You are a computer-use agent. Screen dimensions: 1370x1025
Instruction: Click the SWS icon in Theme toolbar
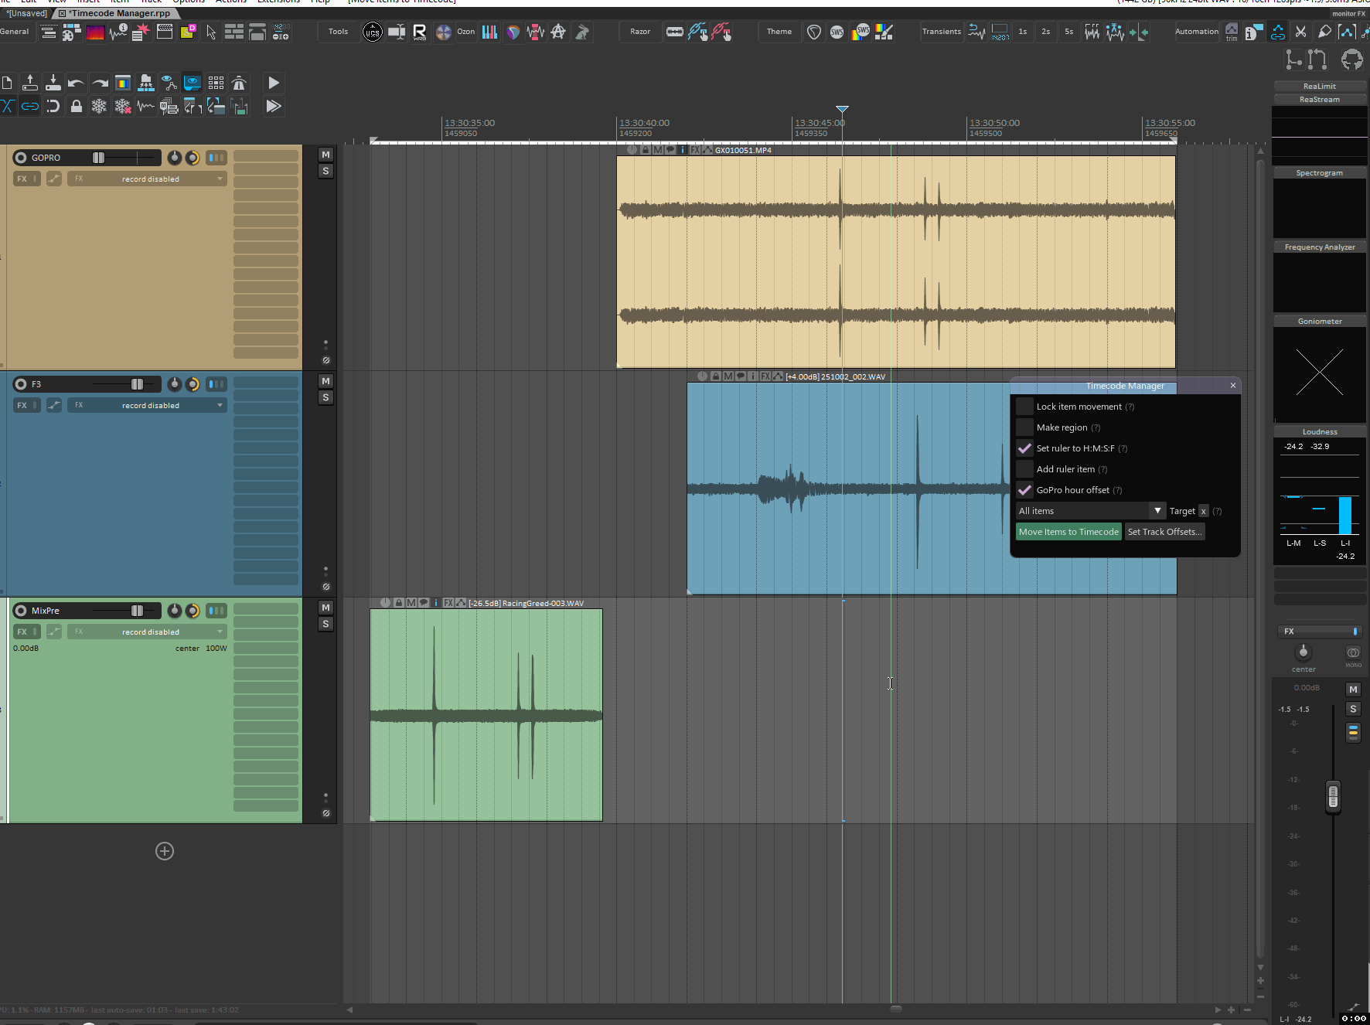click(837, 32)
